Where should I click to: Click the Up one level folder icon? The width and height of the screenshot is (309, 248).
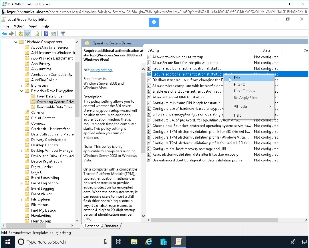click(x=20, y=34)
